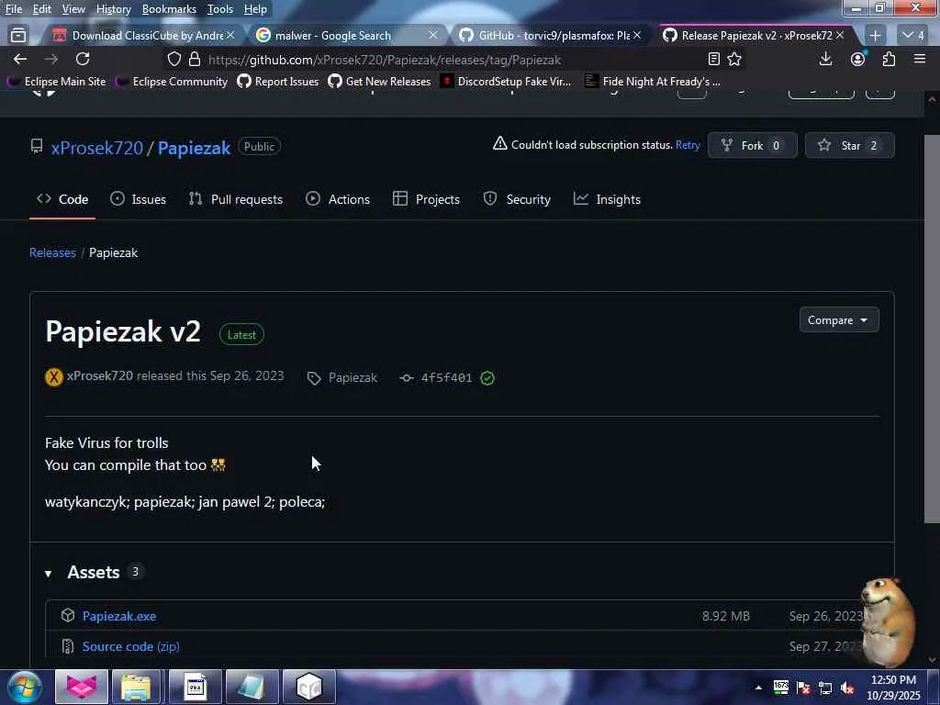
Task: Open the File menu
Action: click(13, 9)
